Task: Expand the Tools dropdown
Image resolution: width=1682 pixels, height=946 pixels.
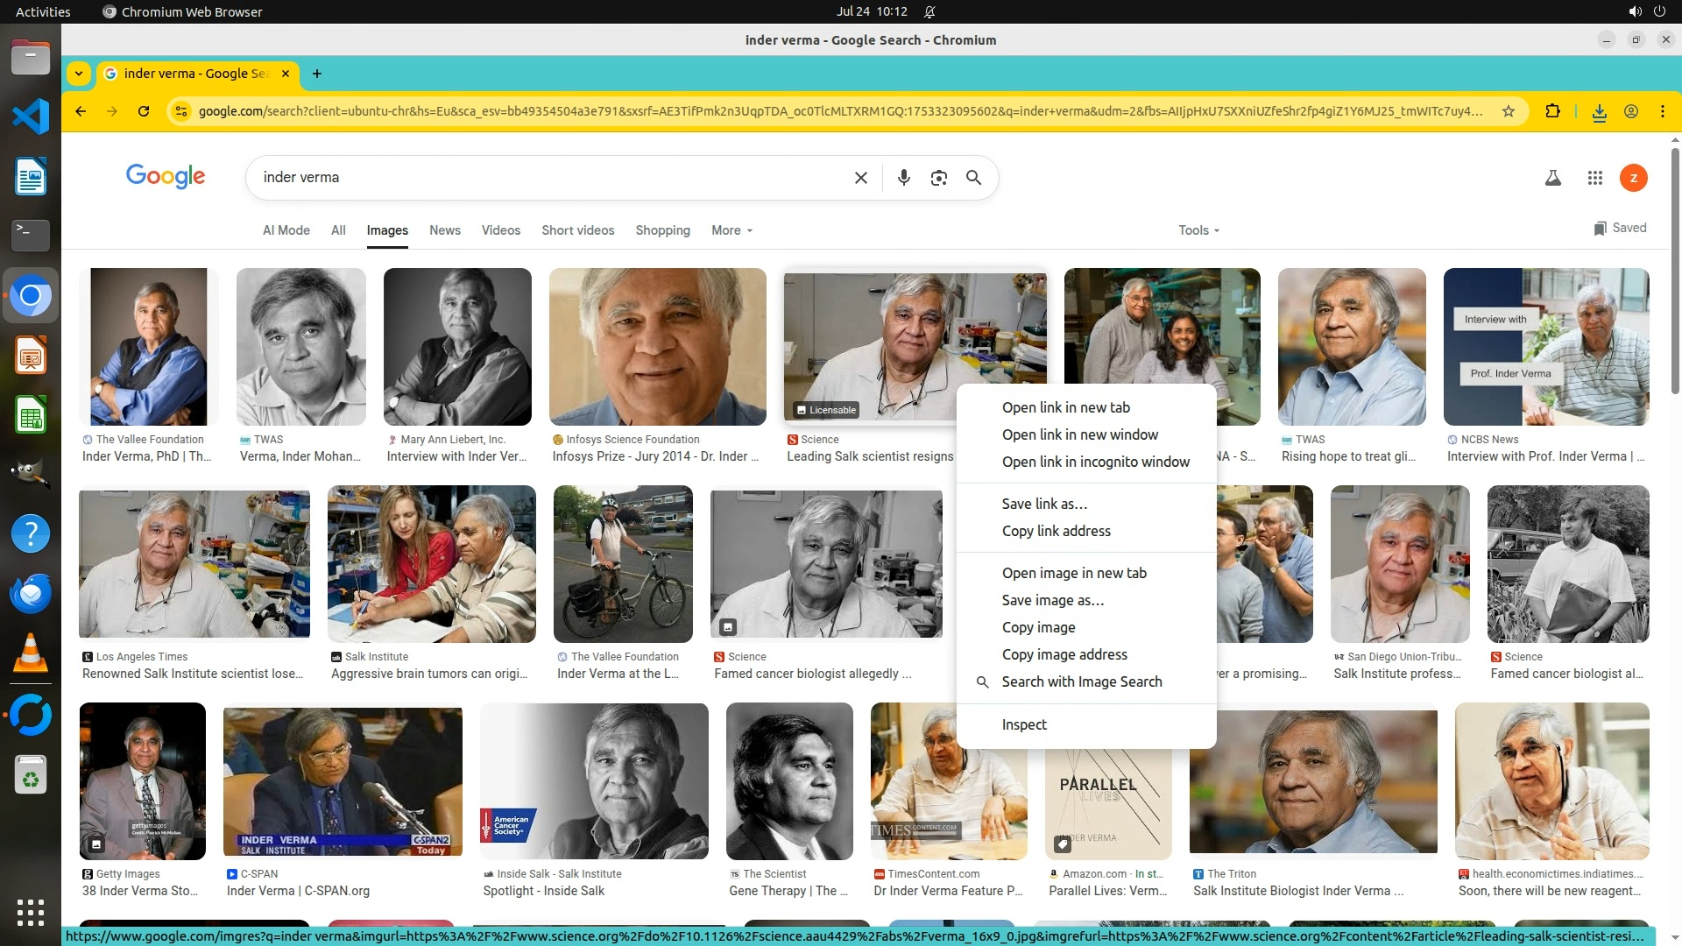Action: point(1198,230)
